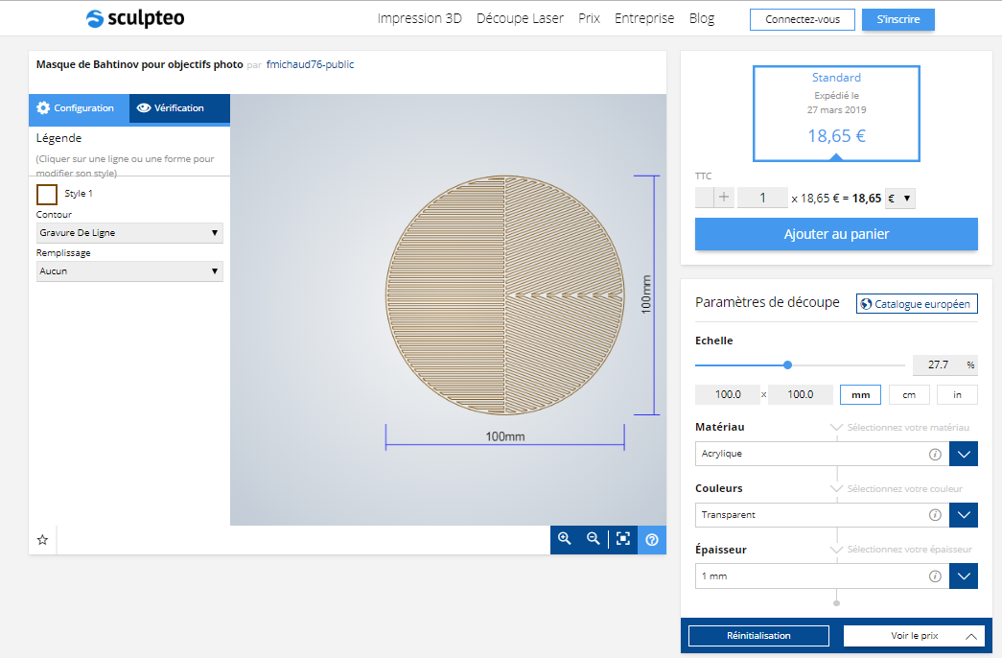Select the mm unit option
Image resolution: width=1002 pixels, height=658 pixels.
860,394
